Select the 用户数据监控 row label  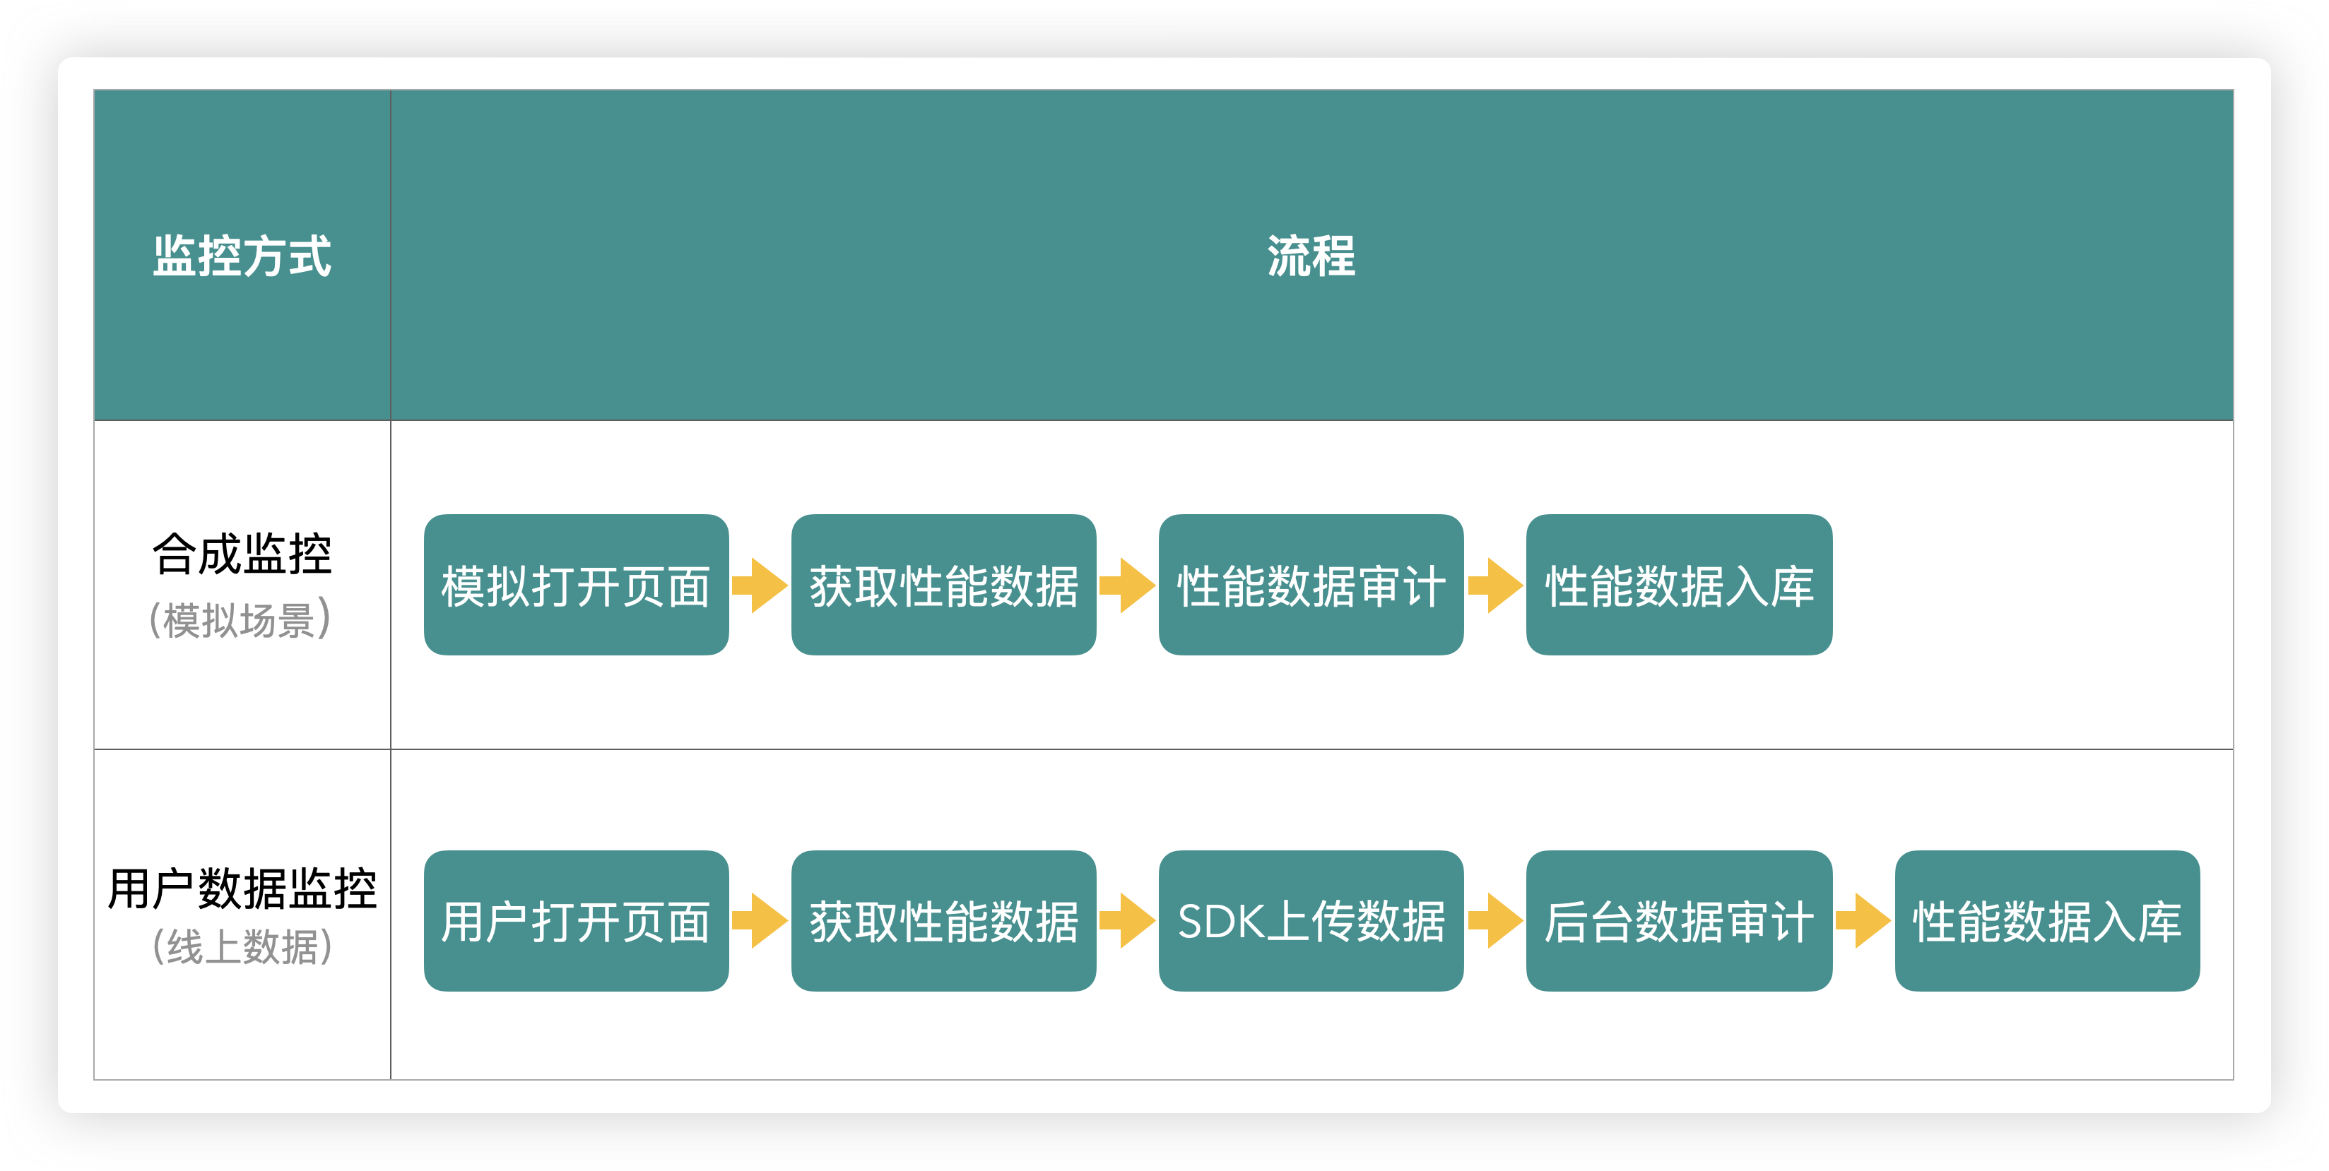coord(242,888)
